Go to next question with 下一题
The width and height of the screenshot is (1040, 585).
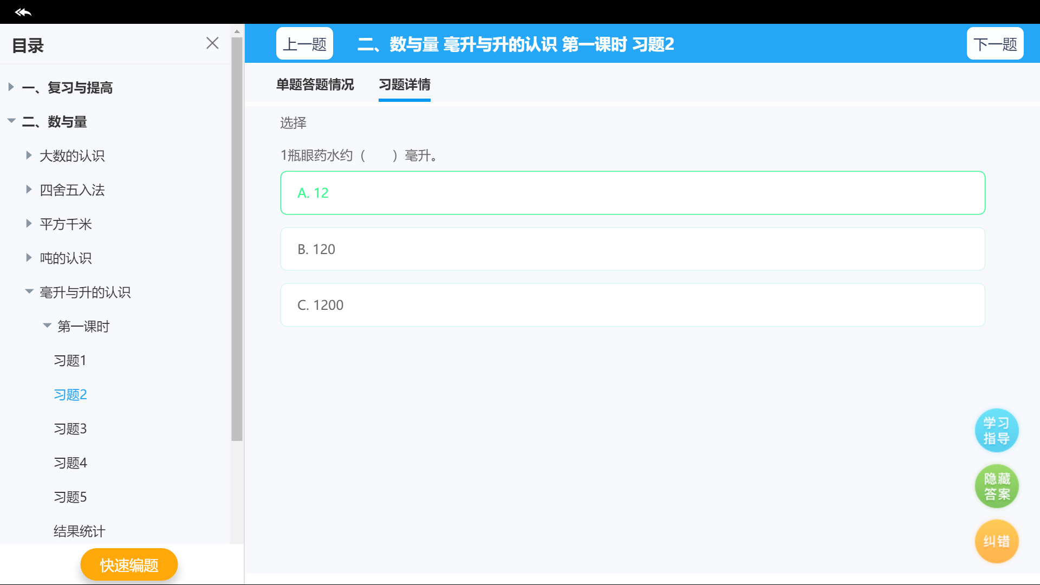[x=994, y=44]
